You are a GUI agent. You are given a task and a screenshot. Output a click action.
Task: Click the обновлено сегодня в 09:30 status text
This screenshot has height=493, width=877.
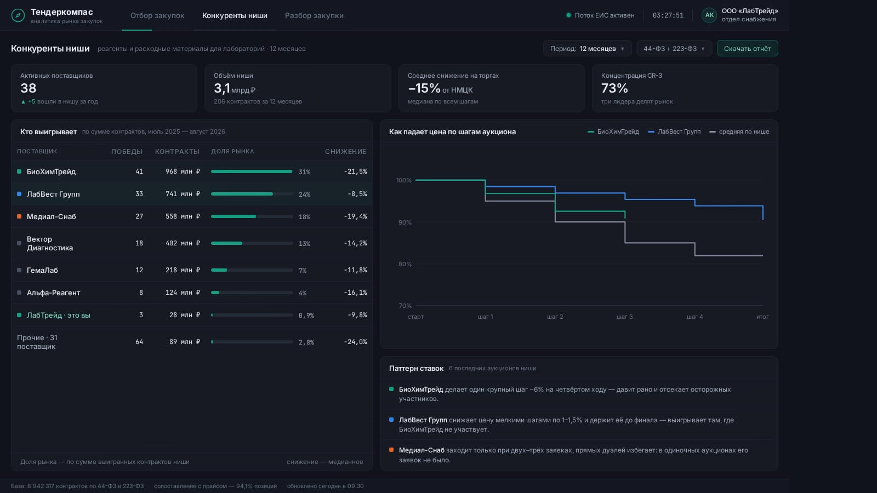tap(325, 486)
